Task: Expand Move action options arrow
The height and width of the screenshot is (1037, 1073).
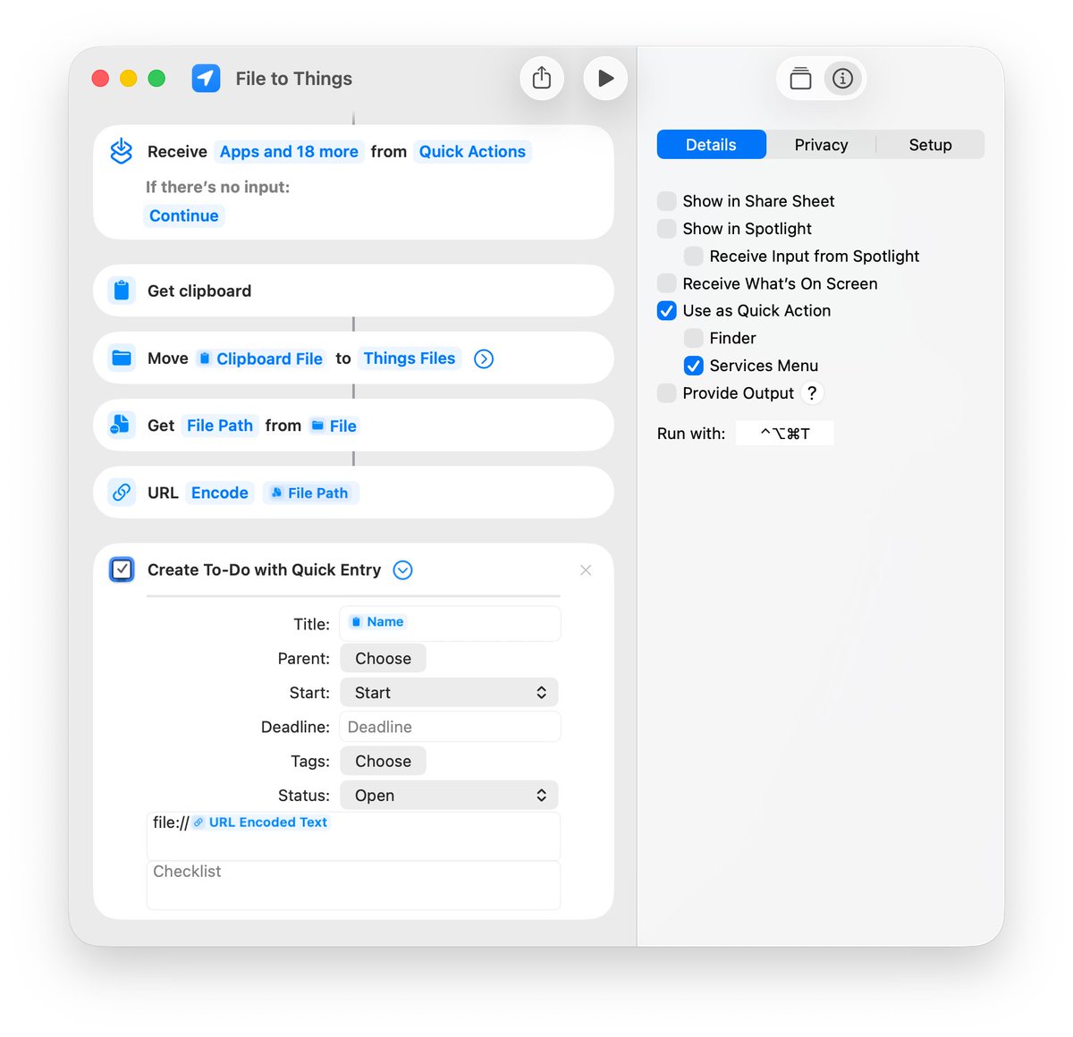Action: (484, 358)
